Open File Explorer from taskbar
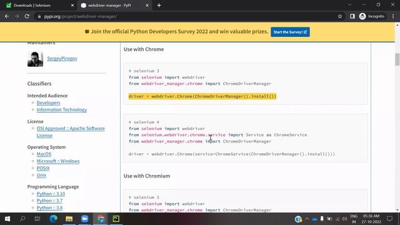Viewport: 400px width, 225px height. coord(69,219)
